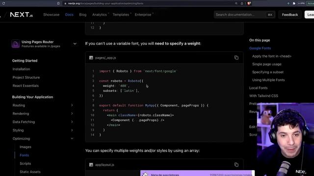Click the VPN button in browser toolbar
The width and height of the screenshot is (314, 176).
301,3
